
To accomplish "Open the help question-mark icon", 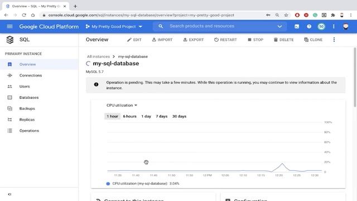I will point(309,26).
